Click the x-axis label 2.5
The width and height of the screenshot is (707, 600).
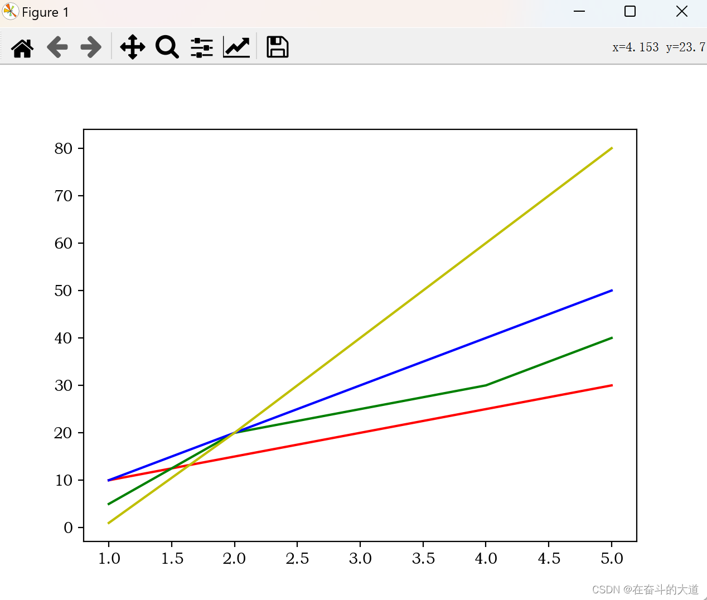[x=297, y=558]
